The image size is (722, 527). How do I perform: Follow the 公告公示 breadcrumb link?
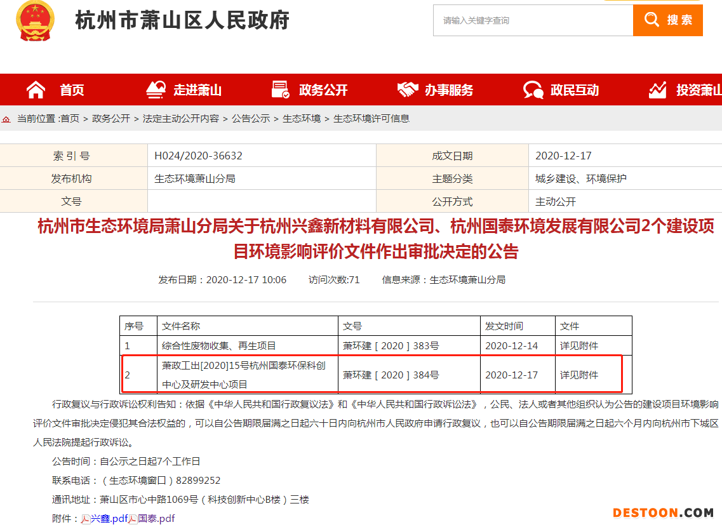251,119
